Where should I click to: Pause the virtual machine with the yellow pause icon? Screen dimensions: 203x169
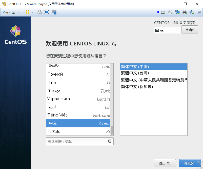click(28, 12)
